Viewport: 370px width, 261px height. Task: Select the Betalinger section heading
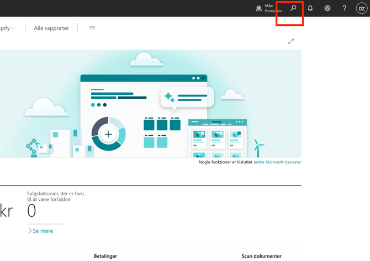[x=105, y=256]
